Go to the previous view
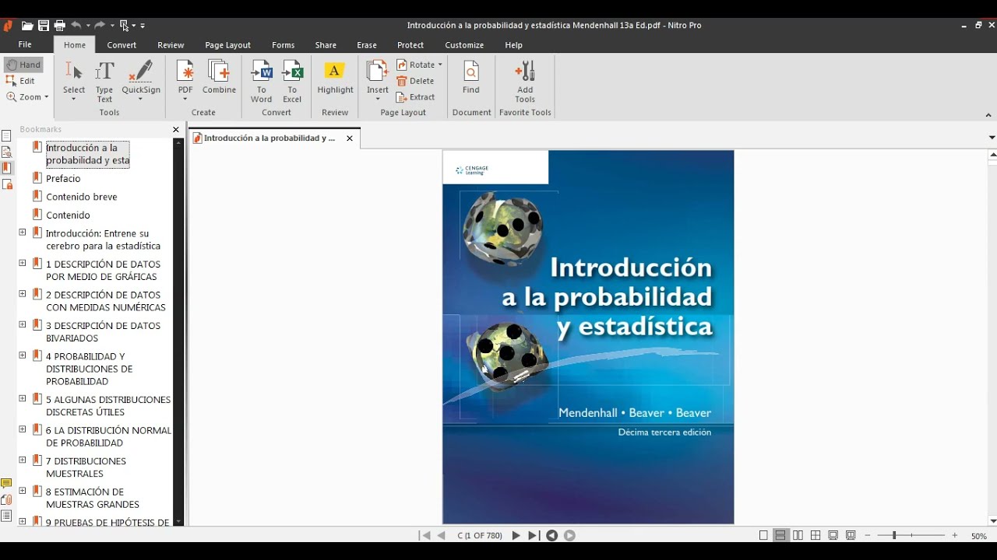 click(x=552, y=535)
